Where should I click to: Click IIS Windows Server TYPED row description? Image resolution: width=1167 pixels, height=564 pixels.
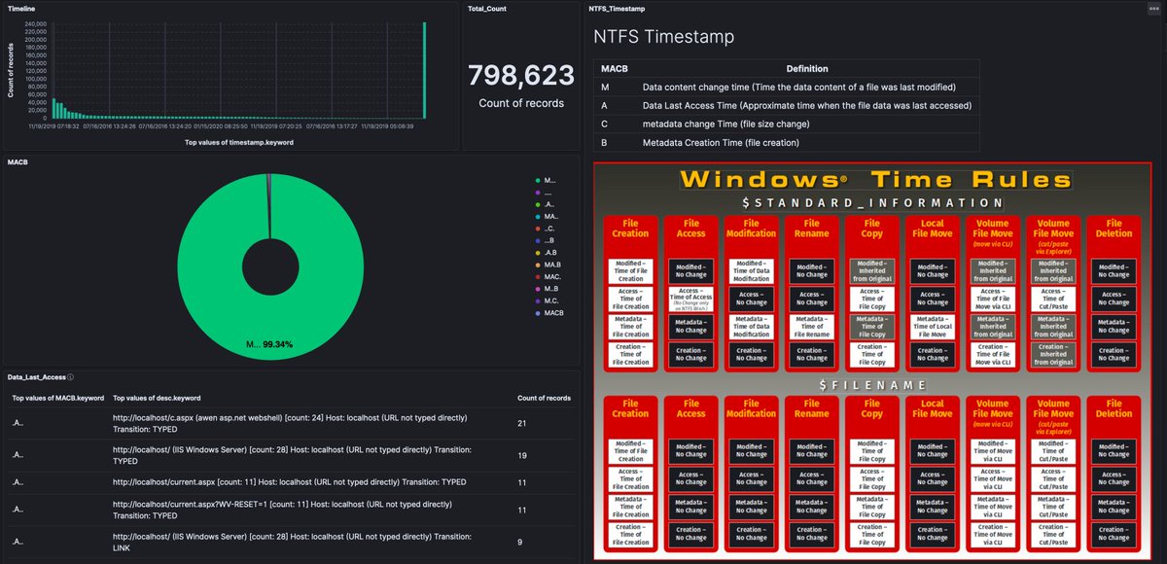[x=292, y=454]
